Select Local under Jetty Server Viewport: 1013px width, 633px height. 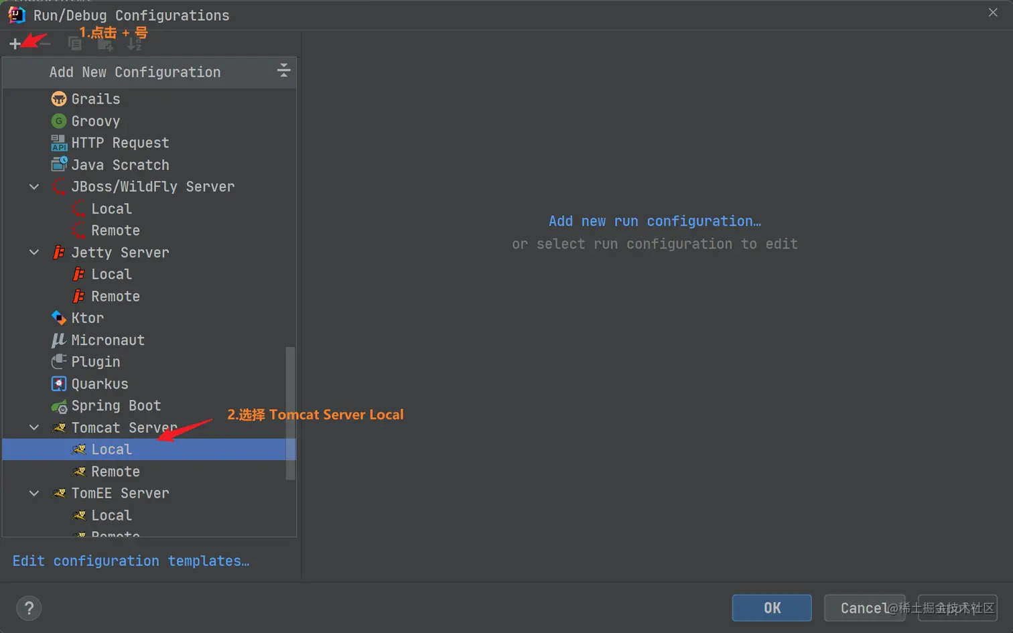coord(149,275)
